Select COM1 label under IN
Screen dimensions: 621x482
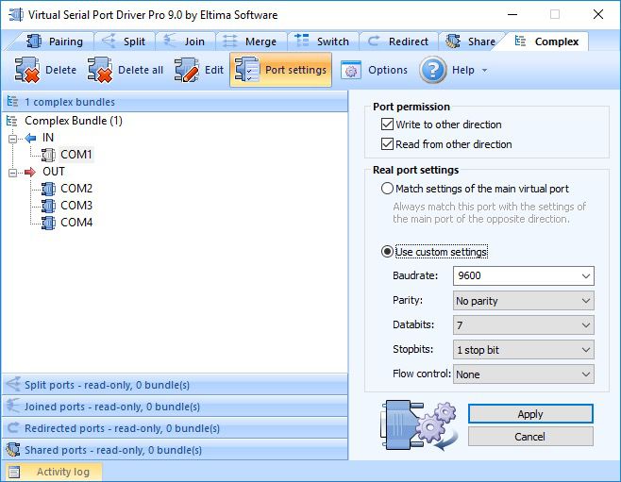76,155
